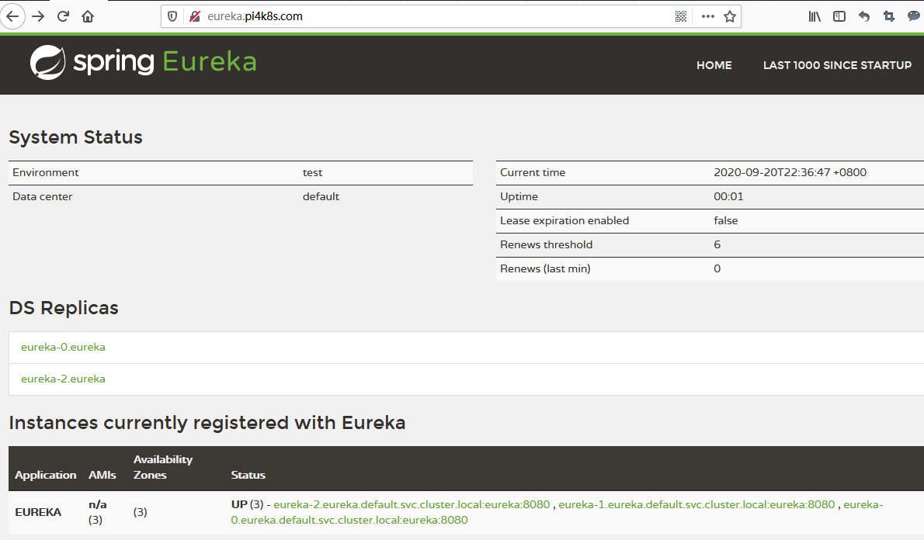Click the undo arrow toolbar icon
924x540 pixels.
click(864, 16)
